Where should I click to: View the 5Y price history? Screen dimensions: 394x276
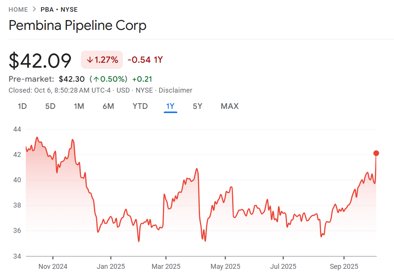(x=197, y=106)
